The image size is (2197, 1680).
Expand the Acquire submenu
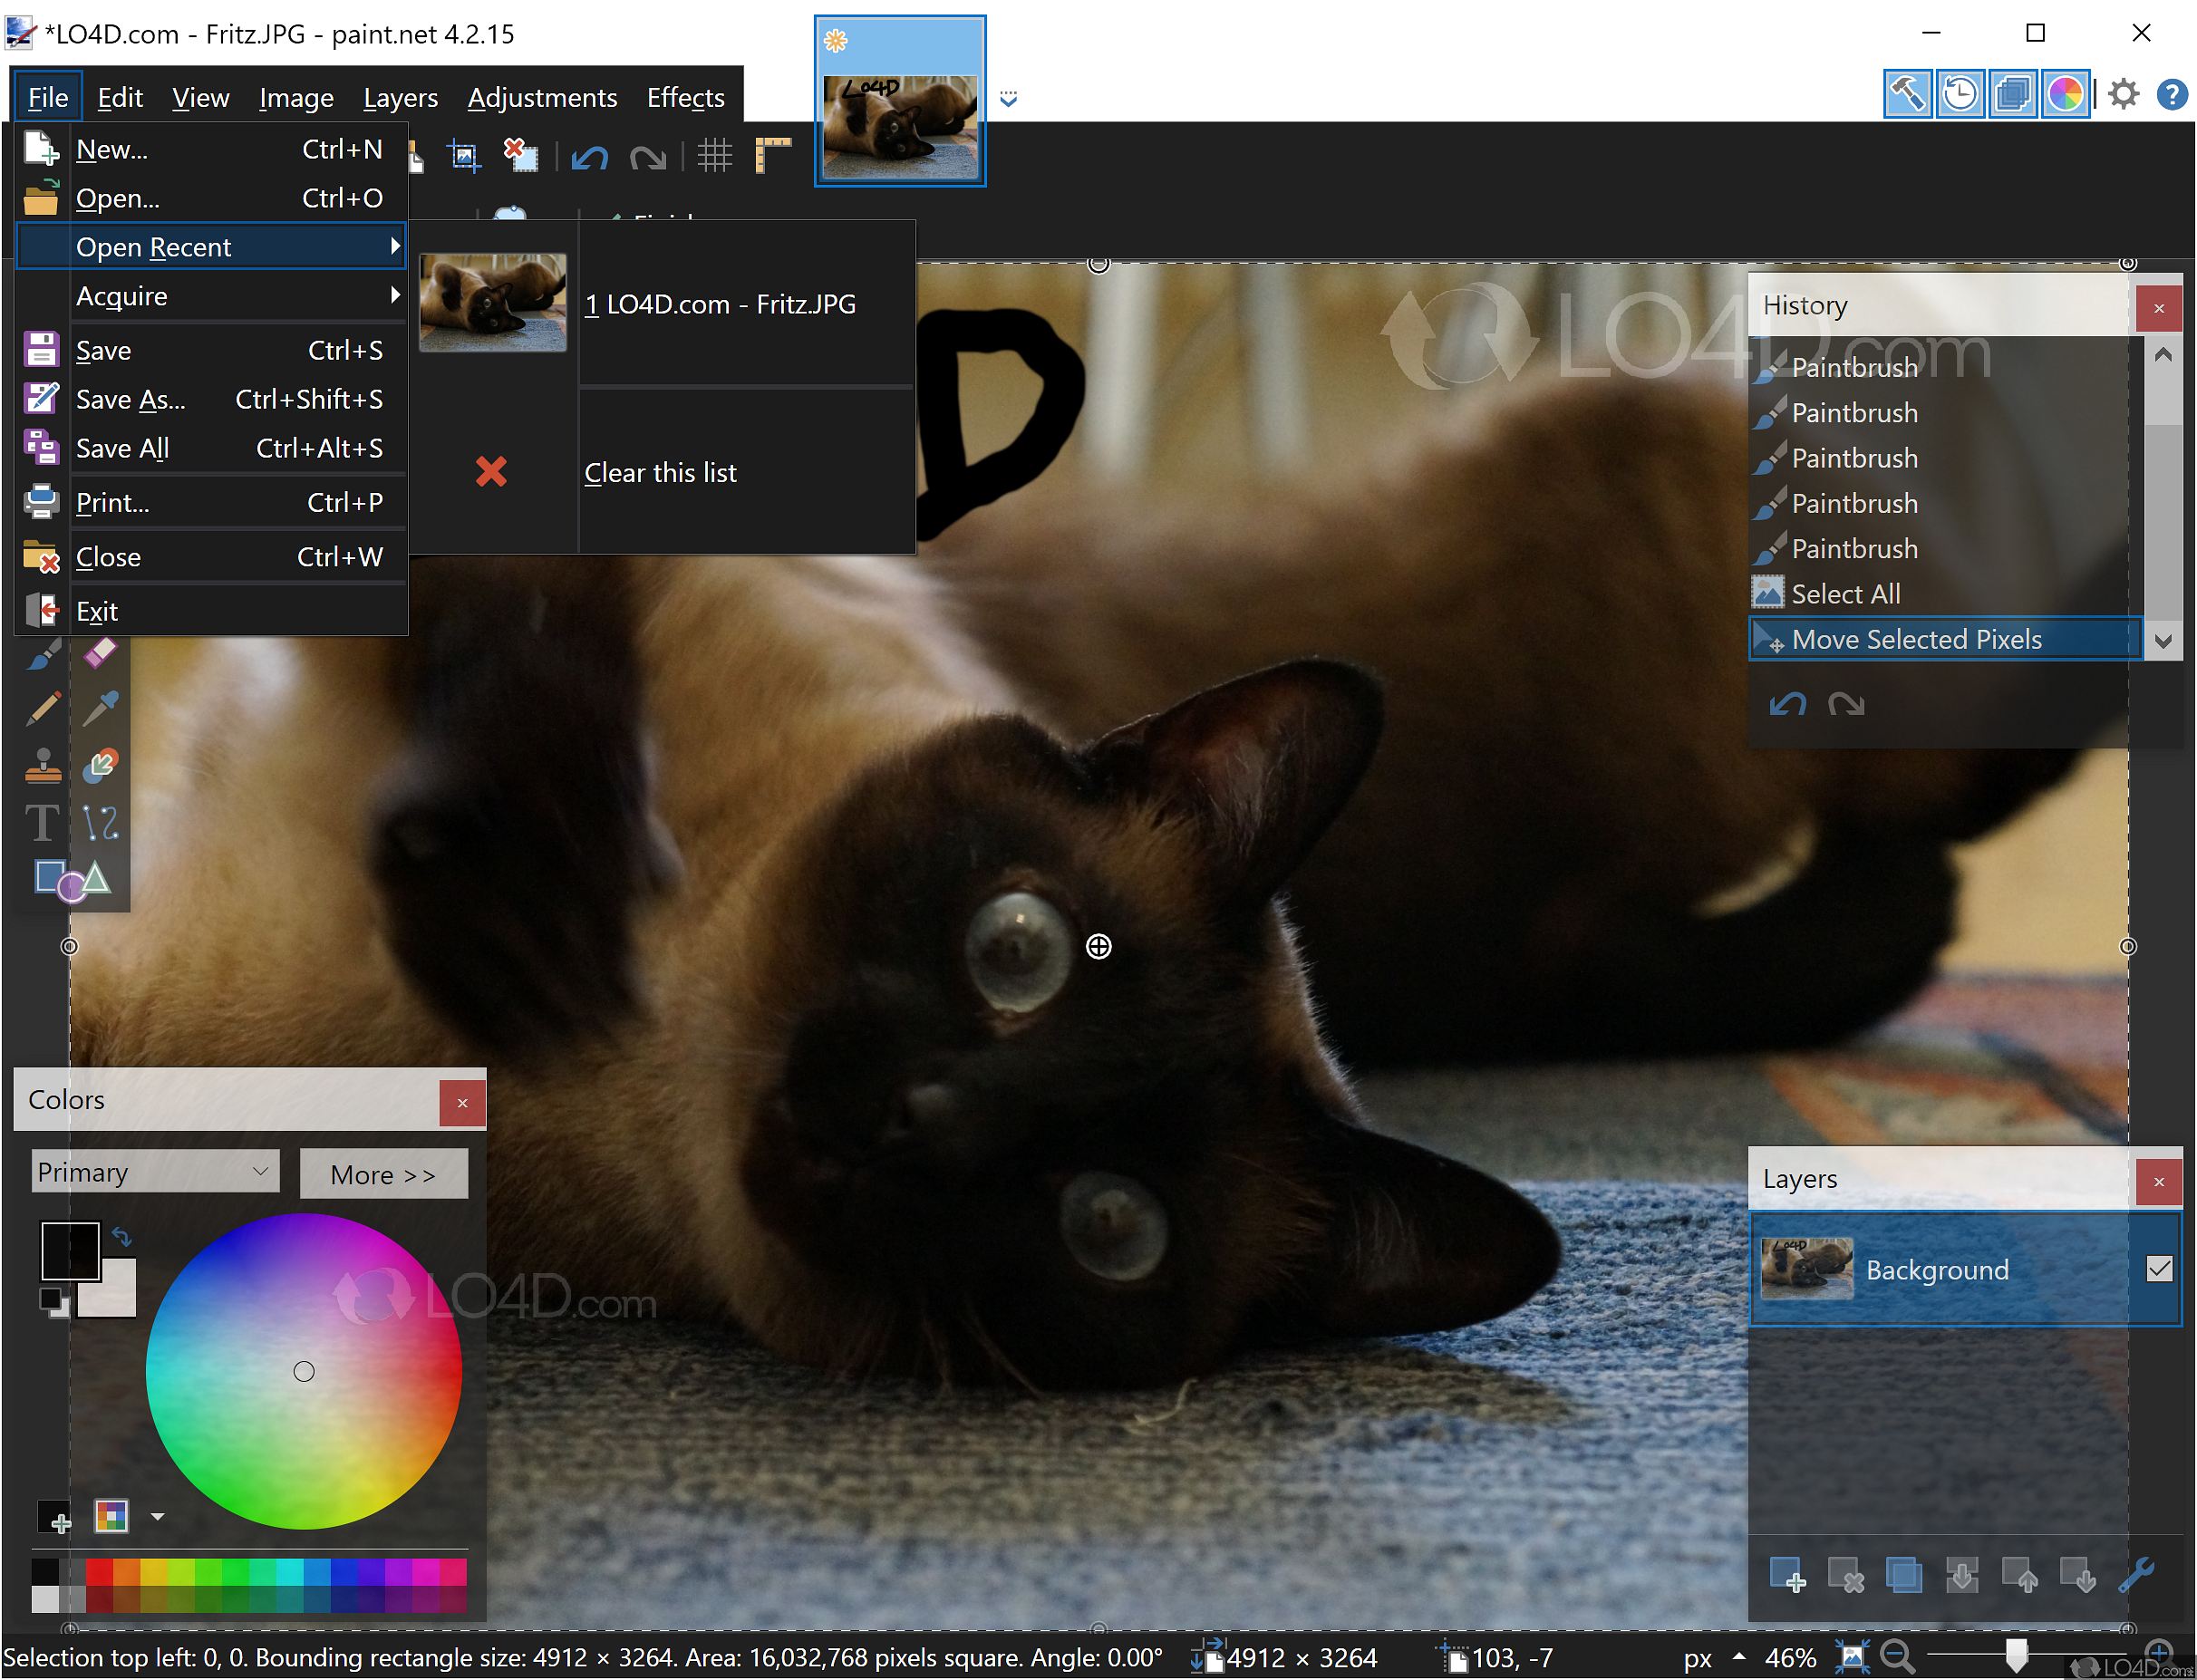[212, 296]
